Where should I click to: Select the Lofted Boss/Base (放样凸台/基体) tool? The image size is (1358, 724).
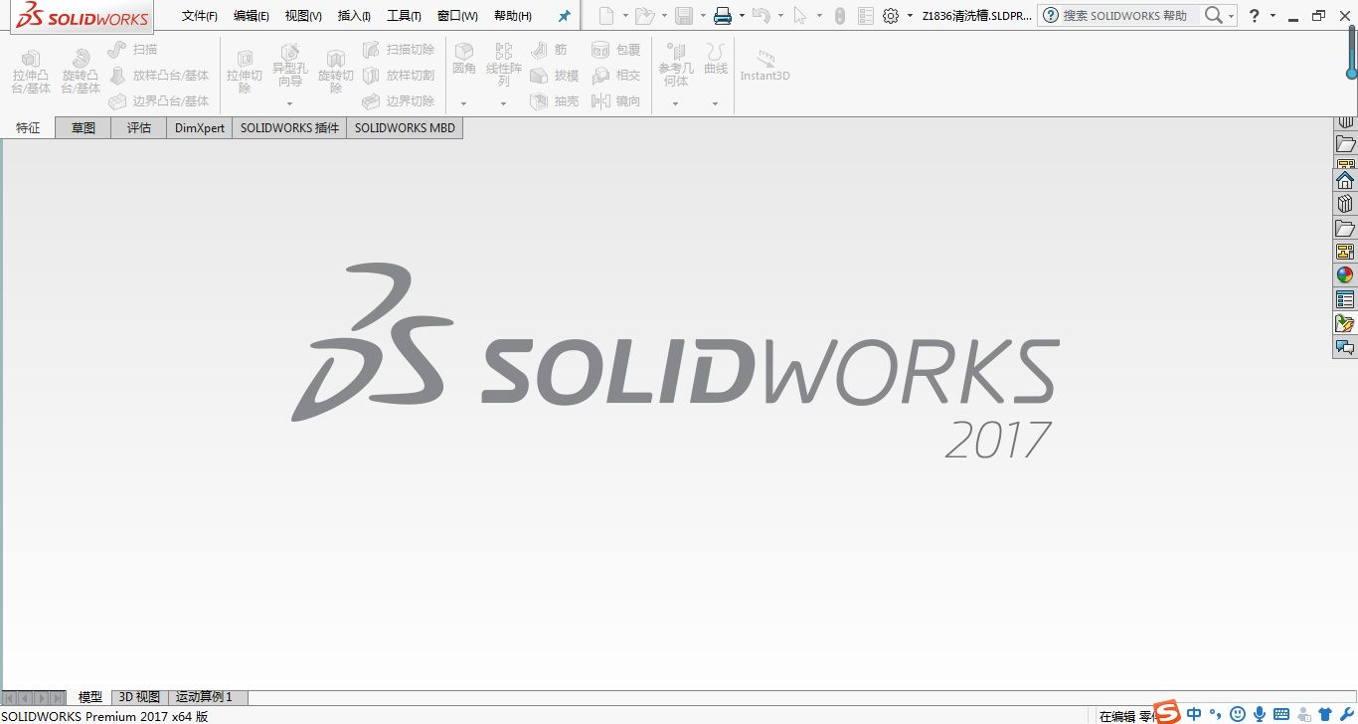click(x=159, y=75)
